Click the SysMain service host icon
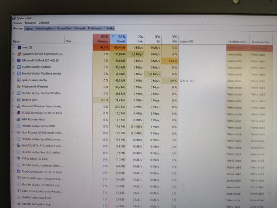The width and height of the screenshot is (277, 208). pyautogui.click(x=19, y=67)
